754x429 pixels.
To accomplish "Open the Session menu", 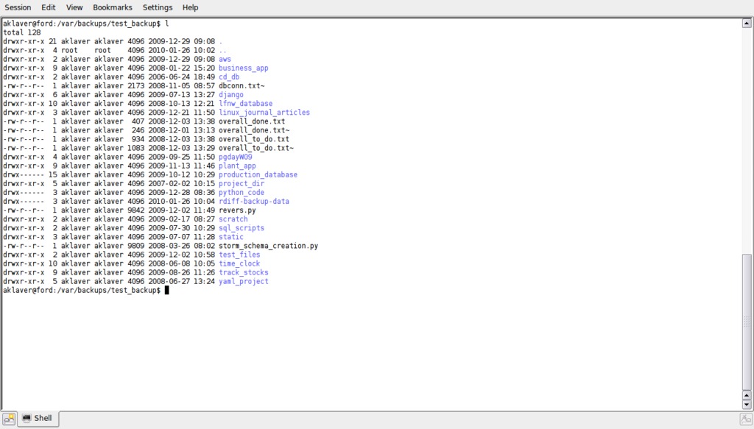I will 18,7.
